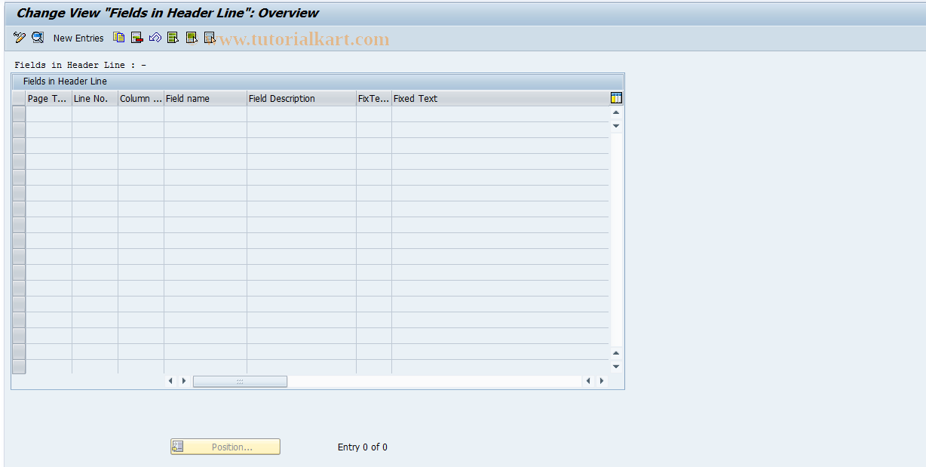Select Fixed Text column header
Screen dimensions: 926x467
[500, 98]
